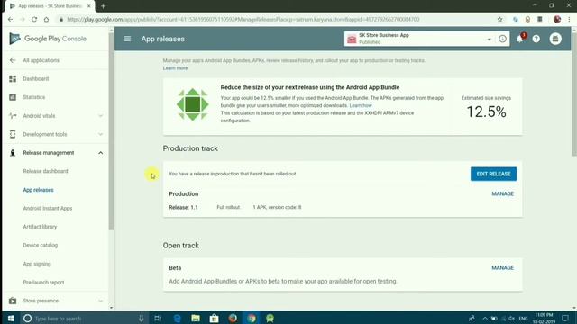Open the notifications bell
This screenshot has width=577, height=324.
[519, 39]
